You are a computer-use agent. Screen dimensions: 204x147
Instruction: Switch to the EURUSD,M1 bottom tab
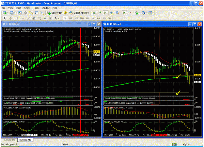click(x=25, y=140)
